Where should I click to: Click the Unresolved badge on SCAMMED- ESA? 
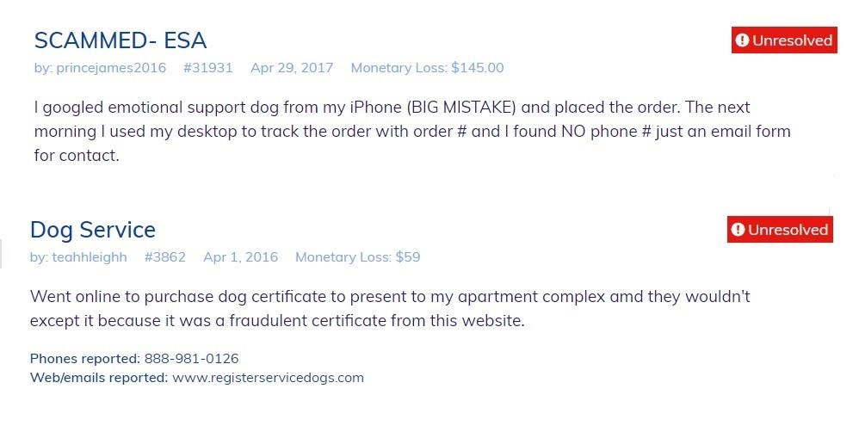click(784, 40)
